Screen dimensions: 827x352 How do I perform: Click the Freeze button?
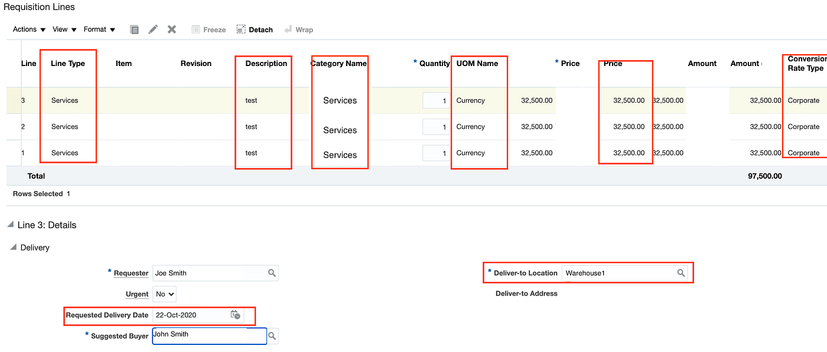(x=209, y=29)
